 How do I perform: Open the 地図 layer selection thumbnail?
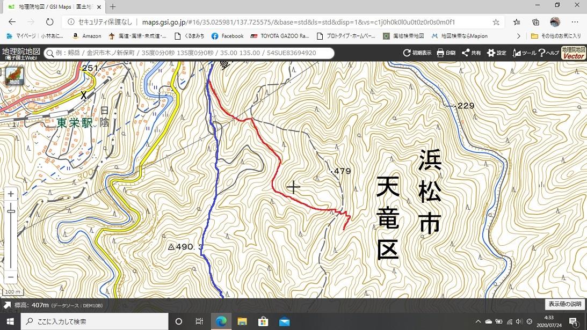pyautogui.click(x=14, y=76)
